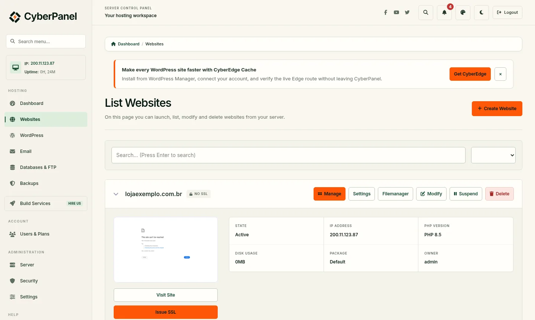Click the Get CyberEdge button

pos(470,74)
